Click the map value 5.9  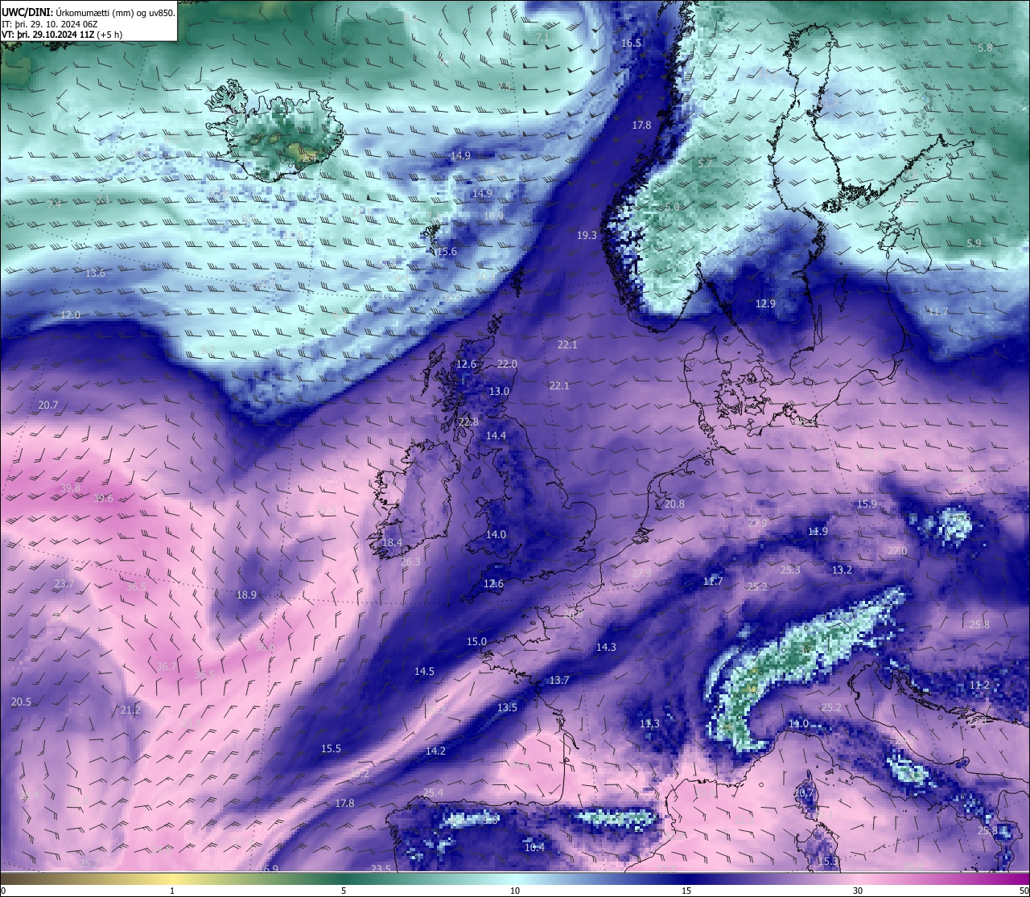974,244
